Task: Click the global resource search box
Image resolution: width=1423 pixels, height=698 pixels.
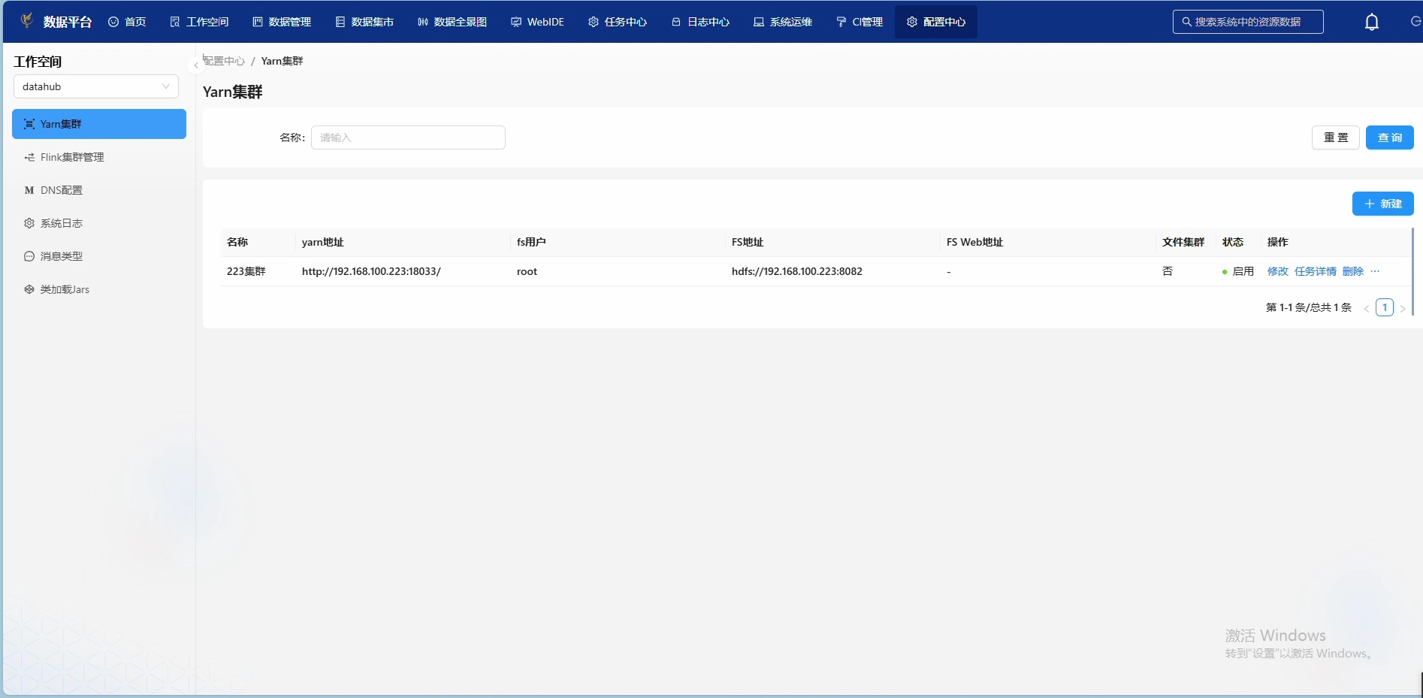Action: point(1248,22)
